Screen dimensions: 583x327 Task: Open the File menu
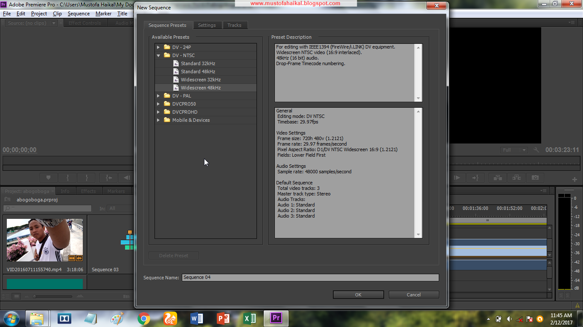7,14
